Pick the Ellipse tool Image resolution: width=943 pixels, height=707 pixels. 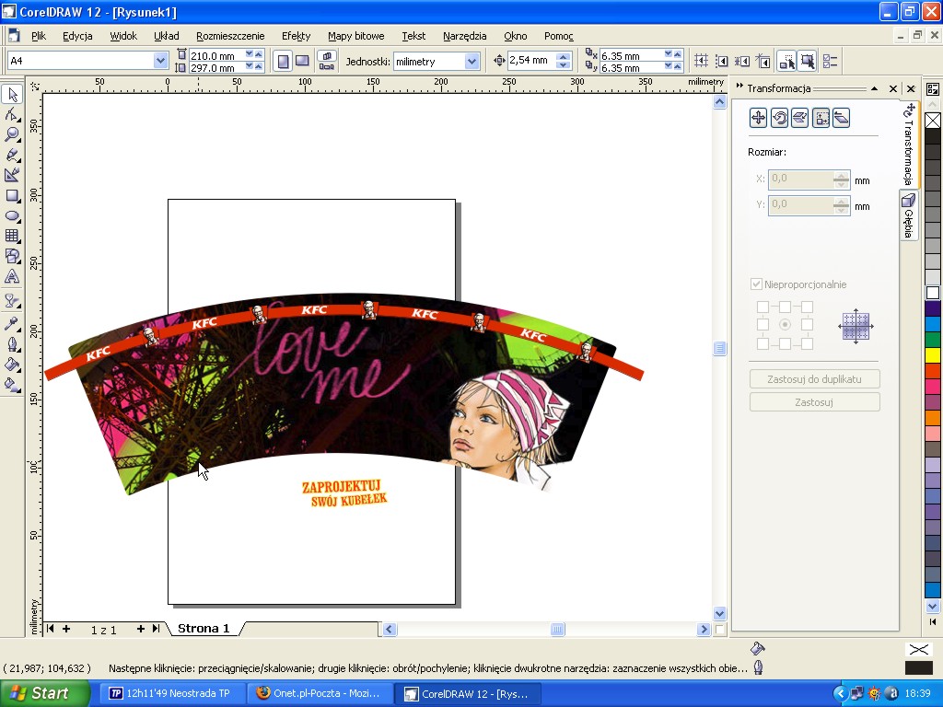pyautogui.click(x=12, y=215)
